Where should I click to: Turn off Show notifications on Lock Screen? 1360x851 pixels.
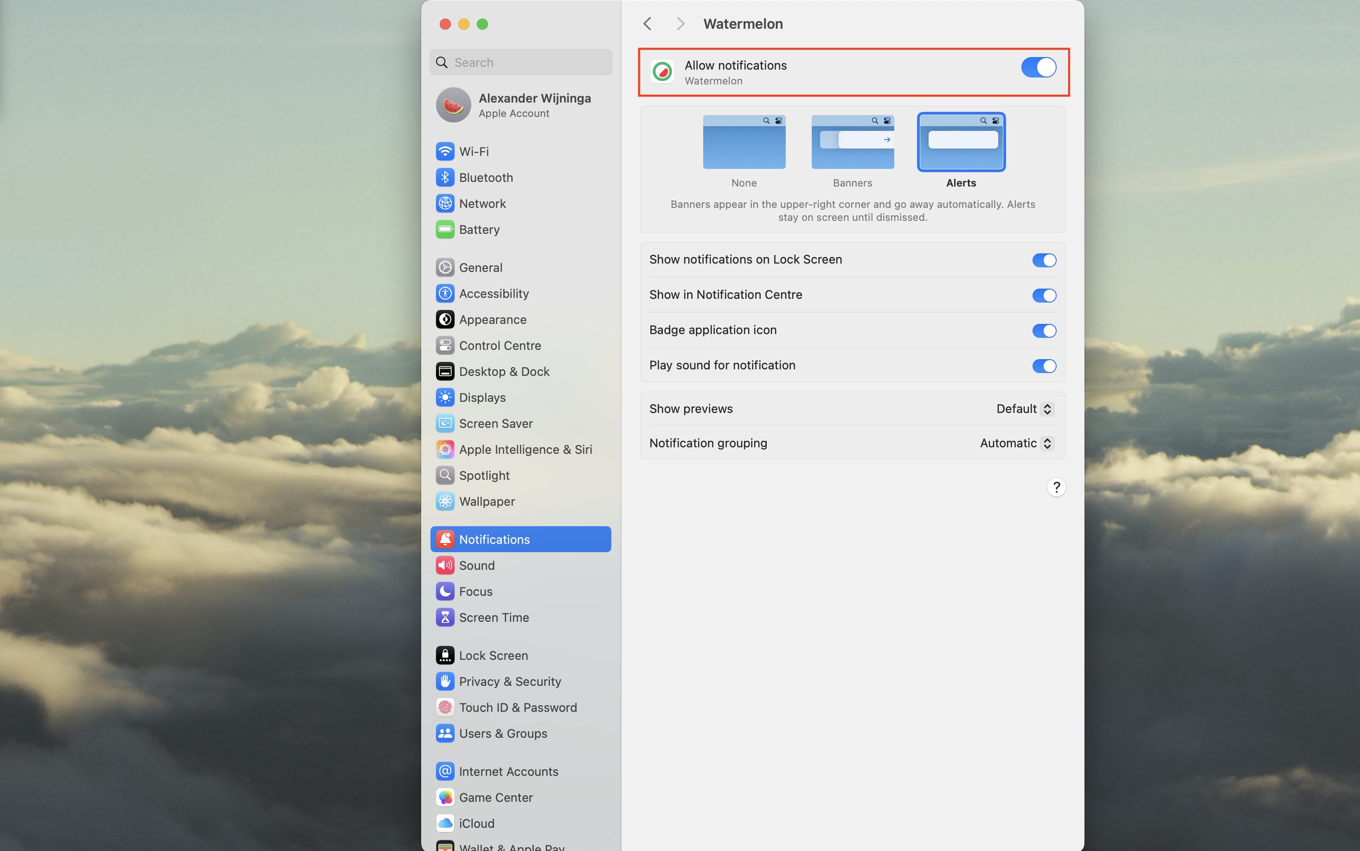point(1043,260)
